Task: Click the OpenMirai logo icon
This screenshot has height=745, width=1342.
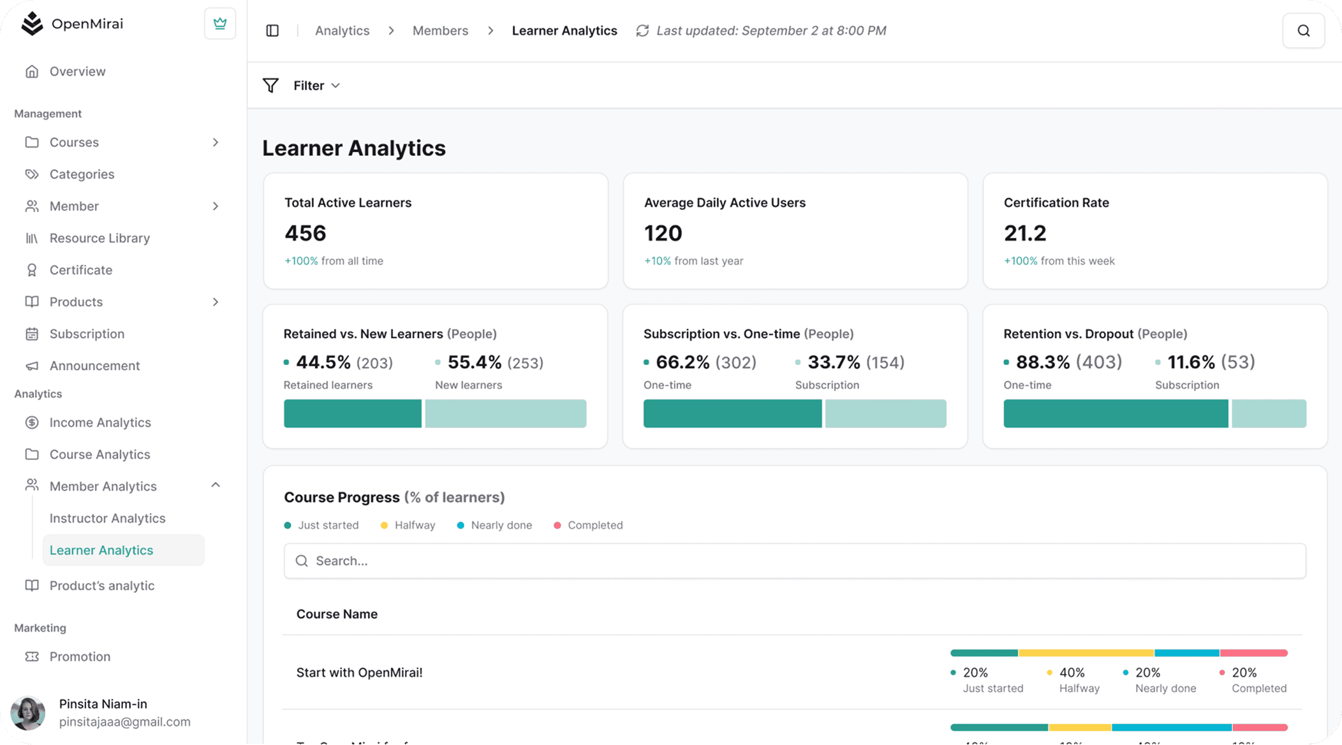Action: (x=32, y=24)
